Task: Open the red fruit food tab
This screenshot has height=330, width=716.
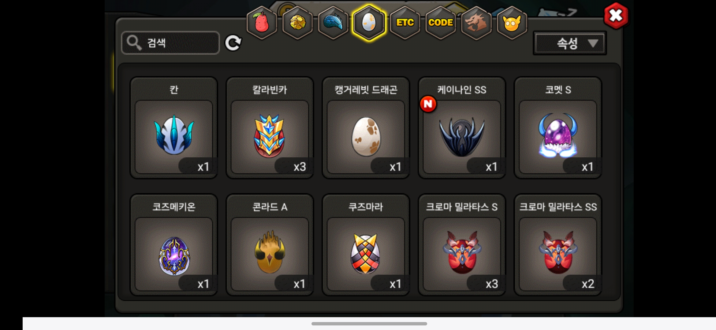Action: (x=262, y=23)
